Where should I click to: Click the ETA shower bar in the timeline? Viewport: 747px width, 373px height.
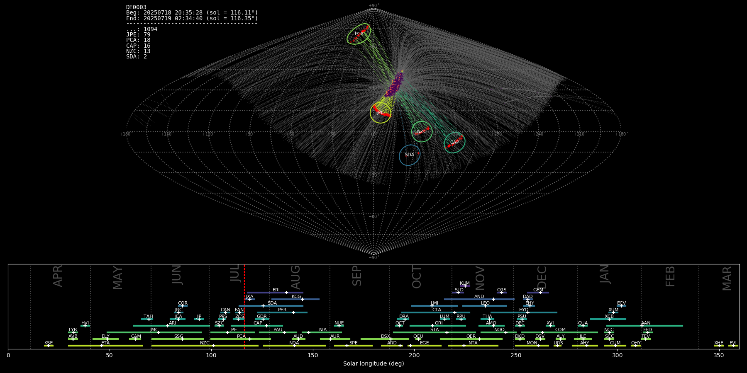[x=105, y=346]
